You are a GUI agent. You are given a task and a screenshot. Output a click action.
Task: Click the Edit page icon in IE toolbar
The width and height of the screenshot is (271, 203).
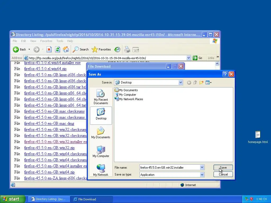[136, 50]
